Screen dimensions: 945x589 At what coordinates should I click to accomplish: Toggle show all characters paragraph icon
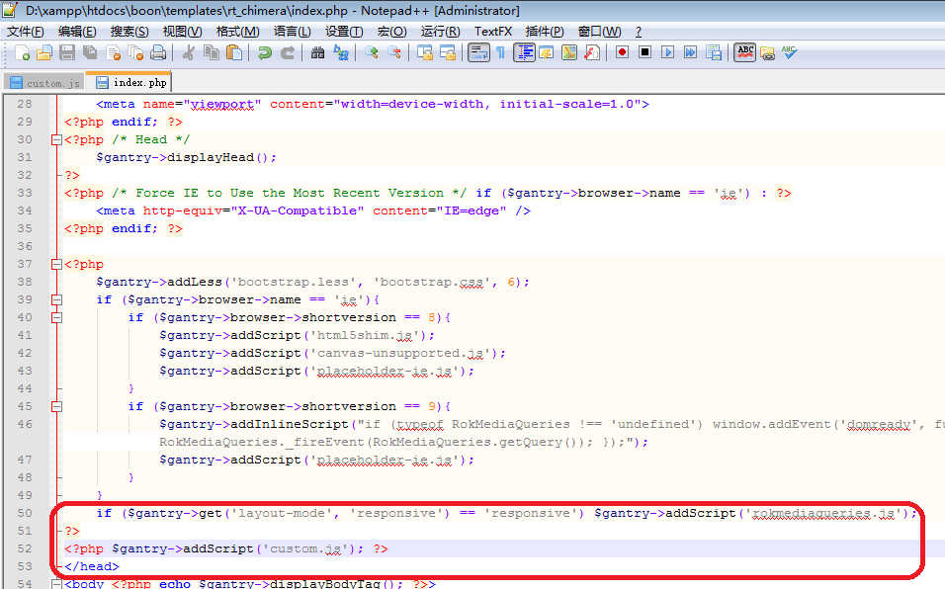[502, 50]
